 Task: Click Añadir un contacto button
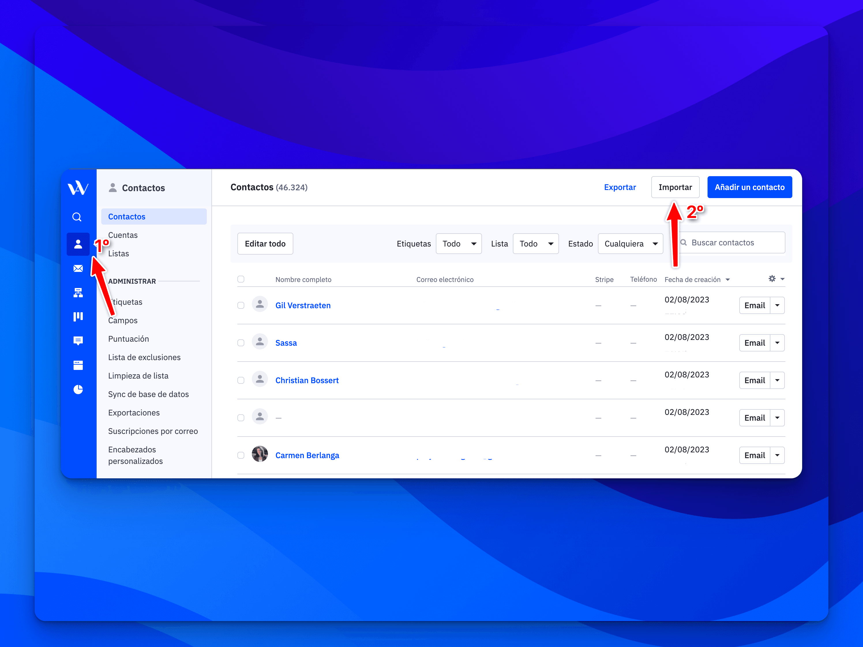pyautogui.click(x=749, y=187)
